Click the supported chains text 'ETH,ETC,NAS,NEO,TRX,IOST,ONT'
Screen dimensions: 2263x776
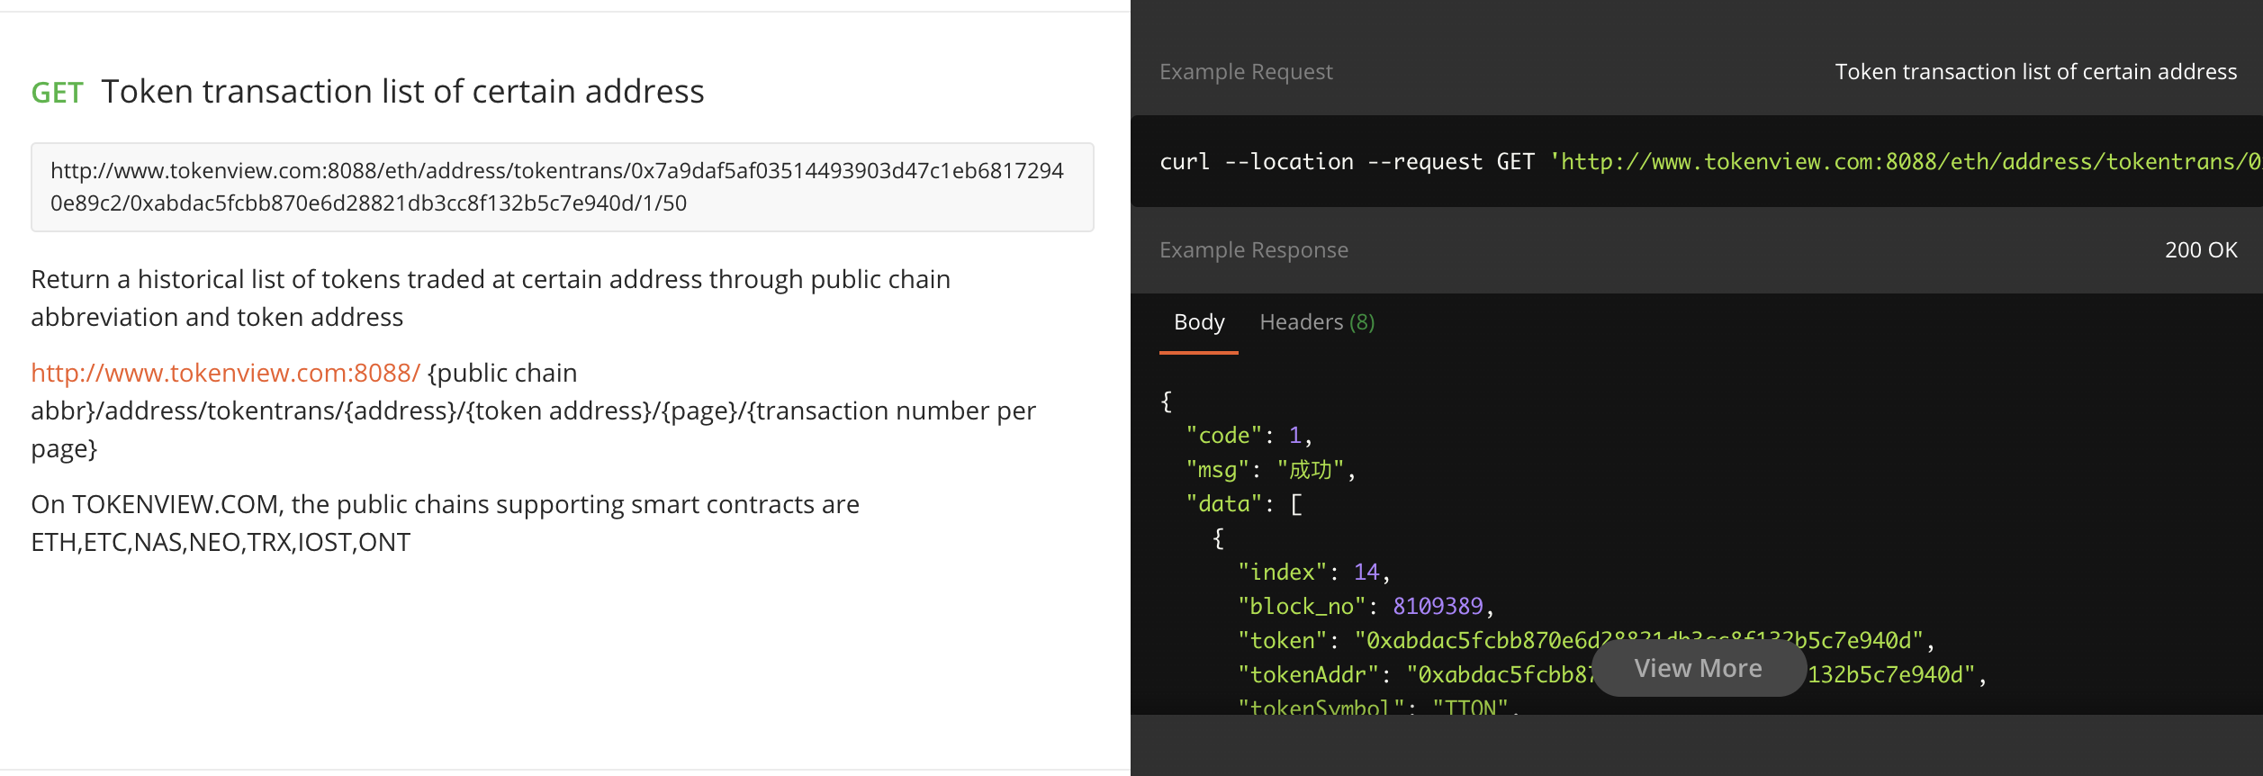point(221,542)
